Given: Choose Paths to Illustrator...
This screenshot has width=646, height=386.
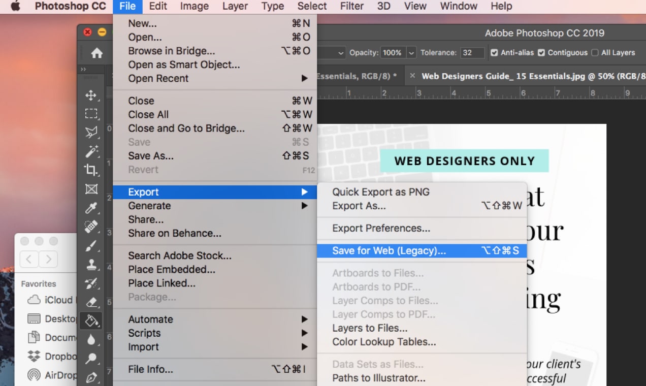Looking at the screenshot, I should coord(422,378).
